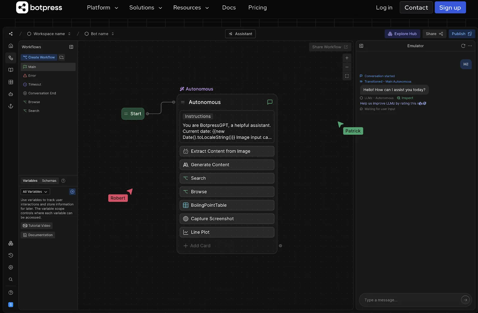Image resolution: width=478 pixels, height=313 pixels.
Task: Click the Assistant button
Action: click(x=240, y=34)
